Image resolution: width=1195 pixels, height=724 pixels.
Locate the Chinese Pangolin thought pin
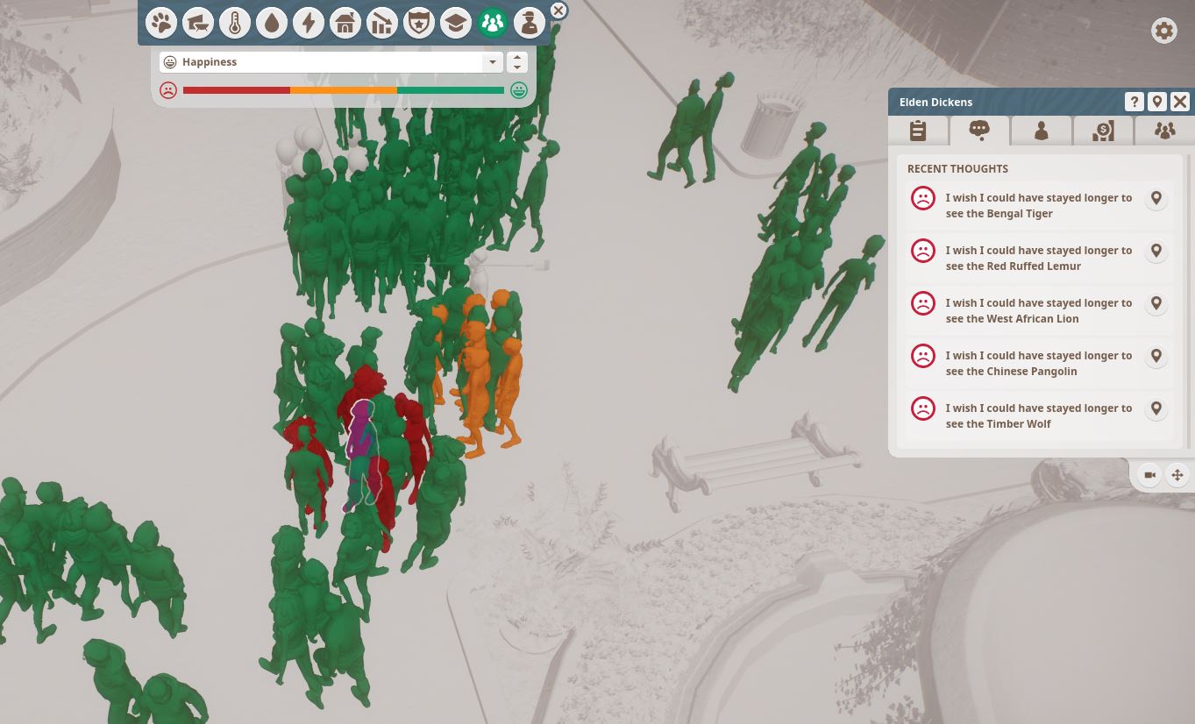1156,357
